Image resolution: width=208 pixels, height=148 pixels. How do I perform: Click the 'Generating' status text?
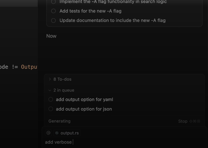click(x=59, y=121)
